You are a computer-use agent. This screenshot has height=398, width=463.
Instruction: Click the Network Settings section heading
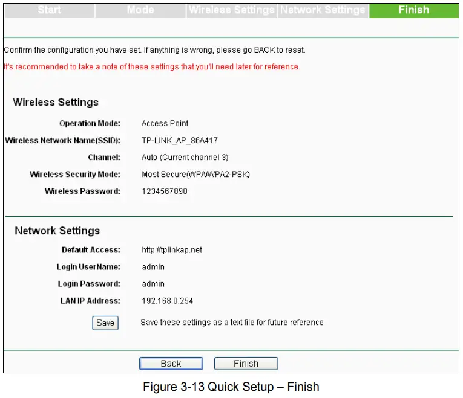[57, 231]
